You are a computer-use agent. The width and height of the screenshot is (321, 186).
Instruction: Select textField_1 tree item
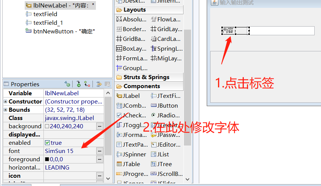point(44,23)
